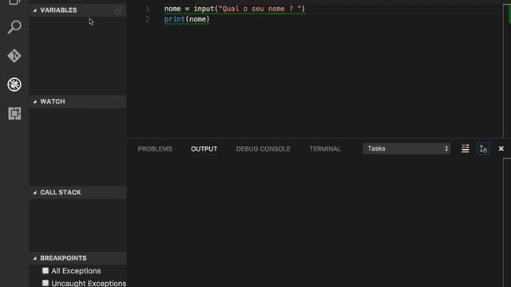The image size is (511, 287).
Task: Enable Uncaught Exceptions breakpoint
Action: coord(46,283)
